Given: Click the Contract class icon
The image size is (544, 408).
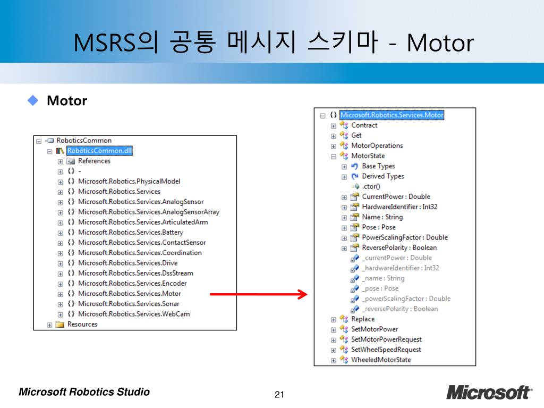Looking at the screenshot, I should (344, 125).
